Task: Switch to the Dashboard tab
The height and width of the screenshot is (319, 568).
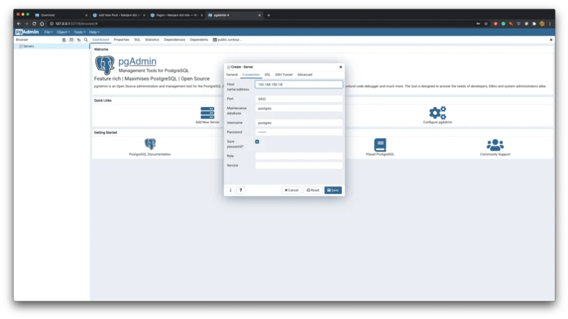Action: coord(100,39)
